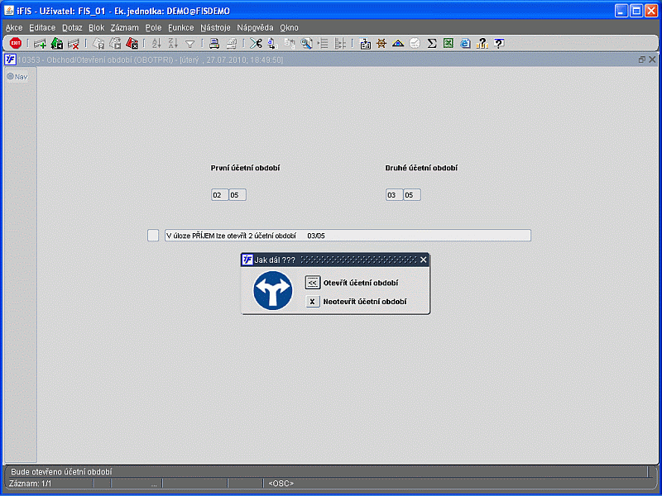This screenshot has height=496, width=662.
Task: Close the 'Jak dál ???' dialog
Action: (x=424, y=260)
